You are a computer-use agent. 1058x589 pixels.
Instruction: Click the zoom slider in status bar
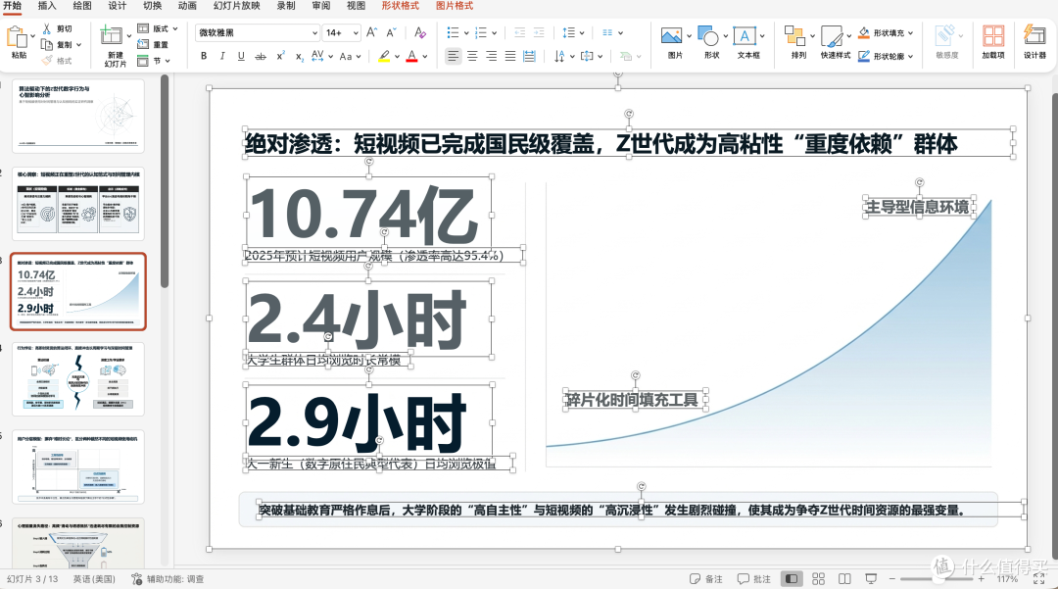937,579
